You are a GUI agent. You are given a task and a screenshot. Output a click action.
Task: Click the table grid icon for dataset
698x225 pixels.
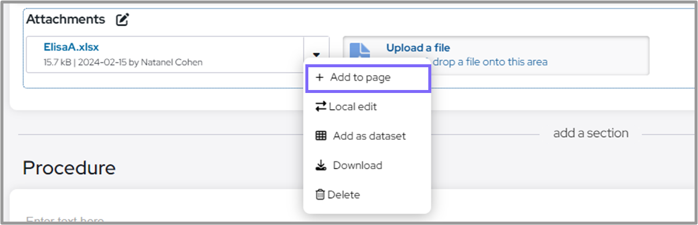click(321, 135)
